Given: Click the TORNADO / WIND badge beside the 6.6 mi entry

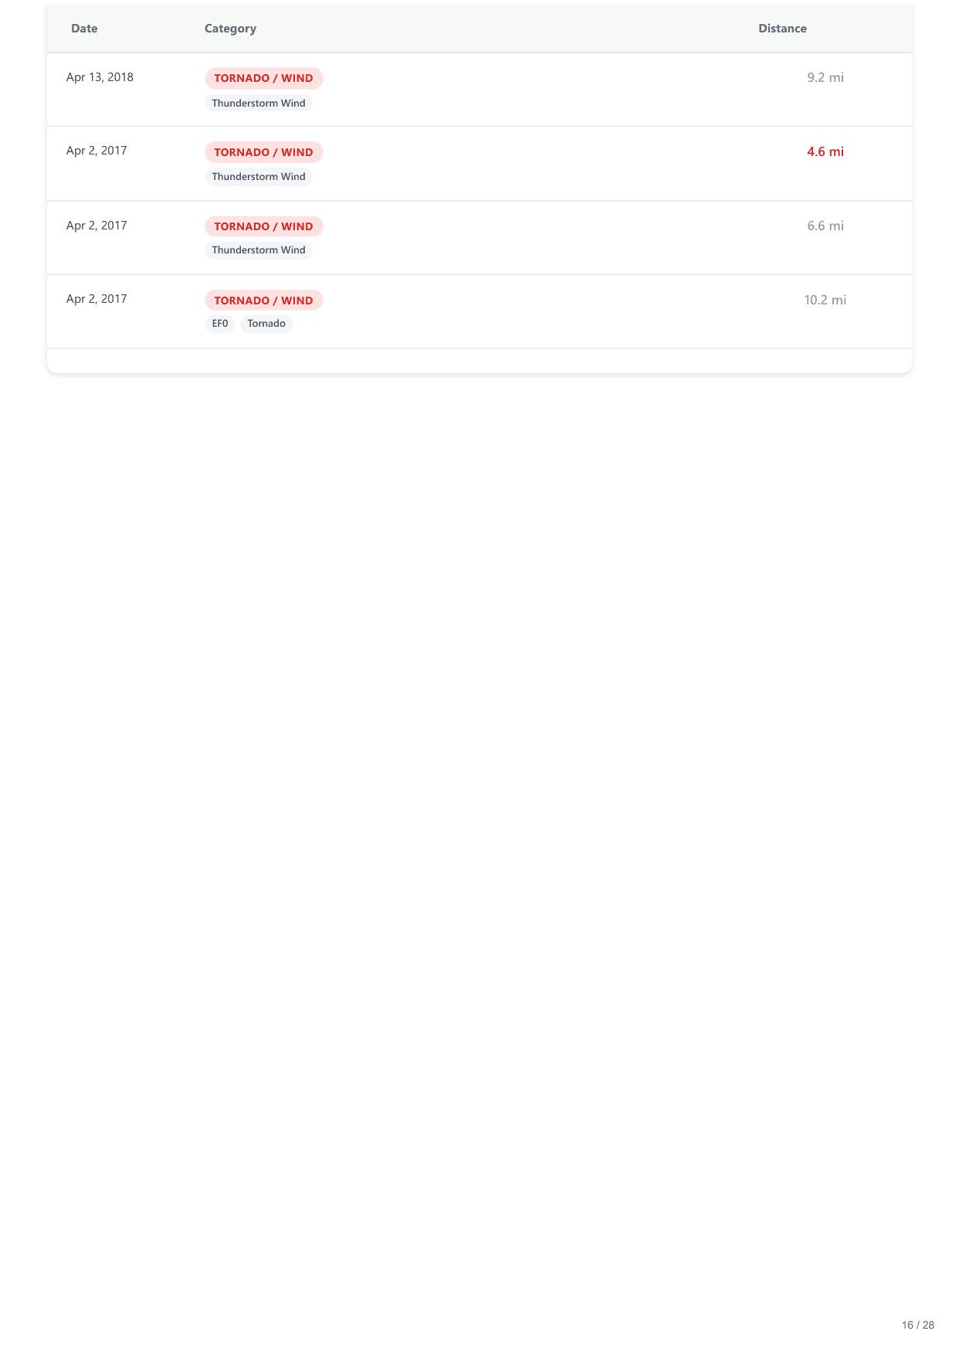Looking at the screenshot, I should 263,226.
